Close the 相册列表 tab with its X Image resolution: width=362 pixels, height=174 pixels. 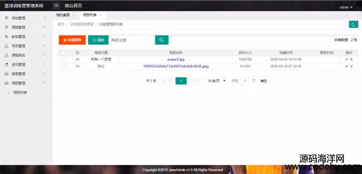point(100,15)
